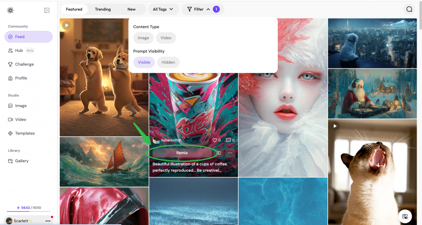Toggle the Video content type filter
The width and height of the screenshot is (422, 225).
[166, 38]
